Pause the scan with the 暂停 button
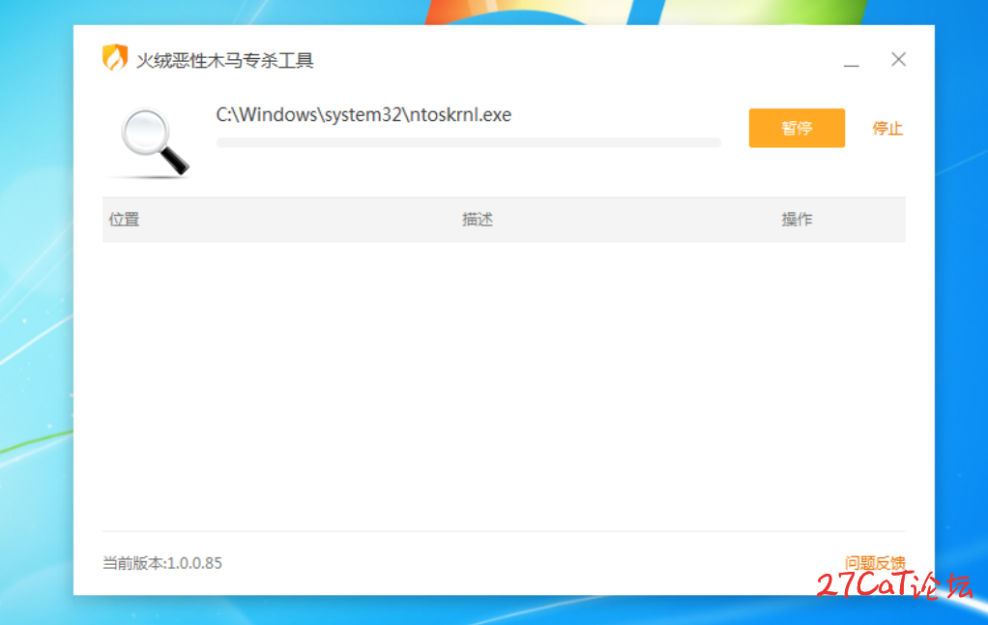988x625 pixels. [x=797, y=128]
